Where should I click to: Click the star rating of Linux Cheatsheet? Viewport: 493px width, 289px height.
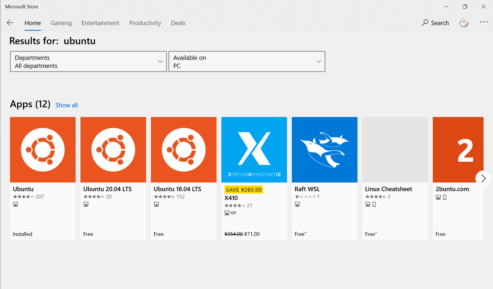pos(376,197)
